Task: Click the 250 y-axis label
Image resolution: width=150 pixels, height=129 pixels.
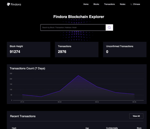Action: (11, 74)
